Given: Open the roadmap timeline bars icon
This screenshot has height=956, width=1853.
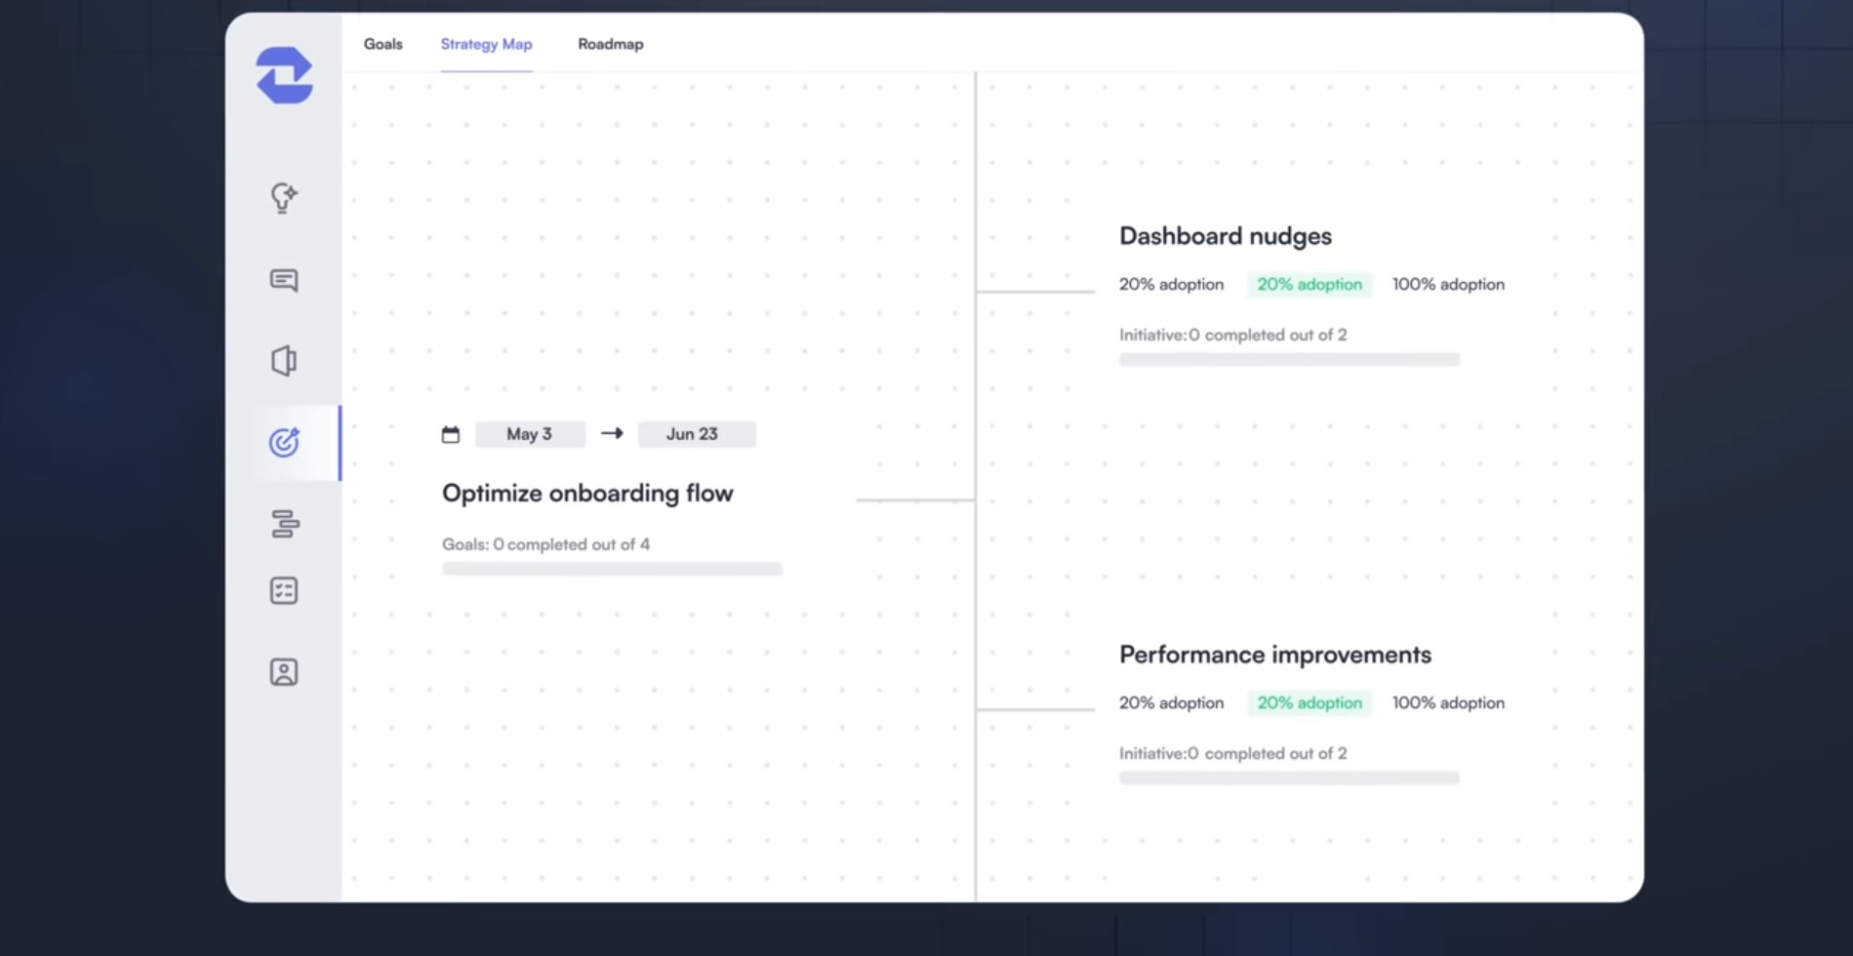Looking at the screenshot, I should coord(285,524).
